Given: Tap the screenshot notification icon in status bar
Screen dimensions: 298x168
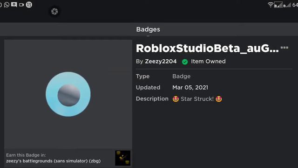Looking at the screenshot, I should tap(14, 4).
